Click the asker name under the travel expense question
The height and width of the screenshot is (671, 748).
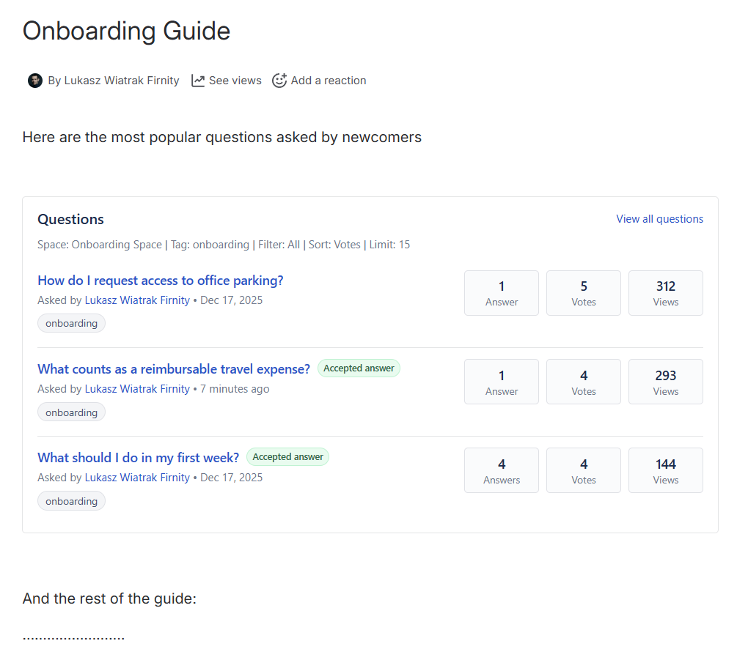[x=137, y=389]
